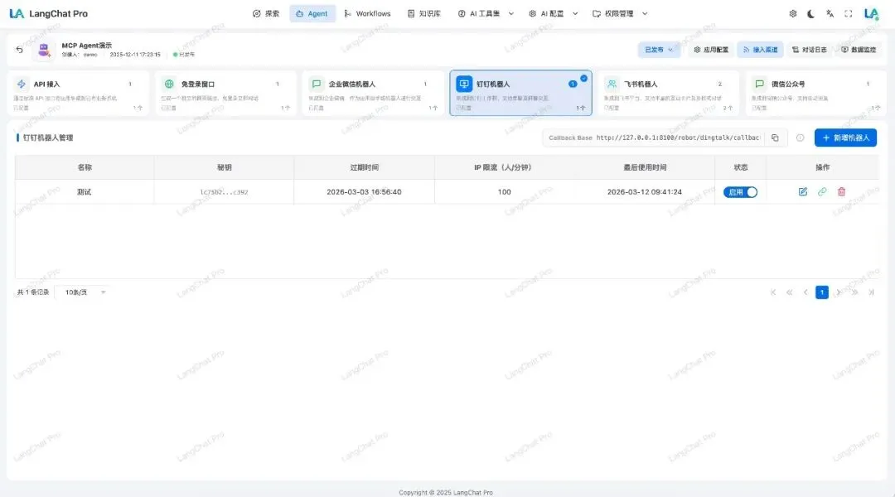Click the expiry cell 2026-03-03 16:56:40
This screenshot has width=895, height=497.
tap(364, 191)
